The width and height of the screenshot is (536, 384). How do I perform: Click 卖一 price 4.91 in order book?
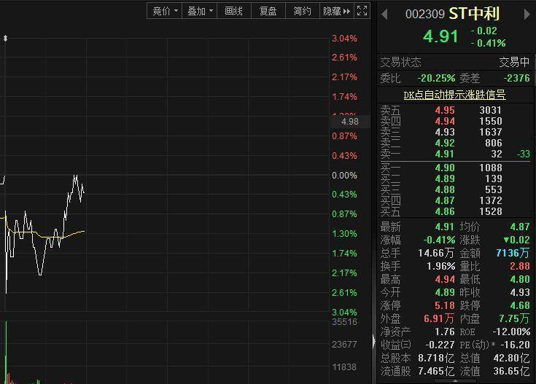click(x=445, y=154)
